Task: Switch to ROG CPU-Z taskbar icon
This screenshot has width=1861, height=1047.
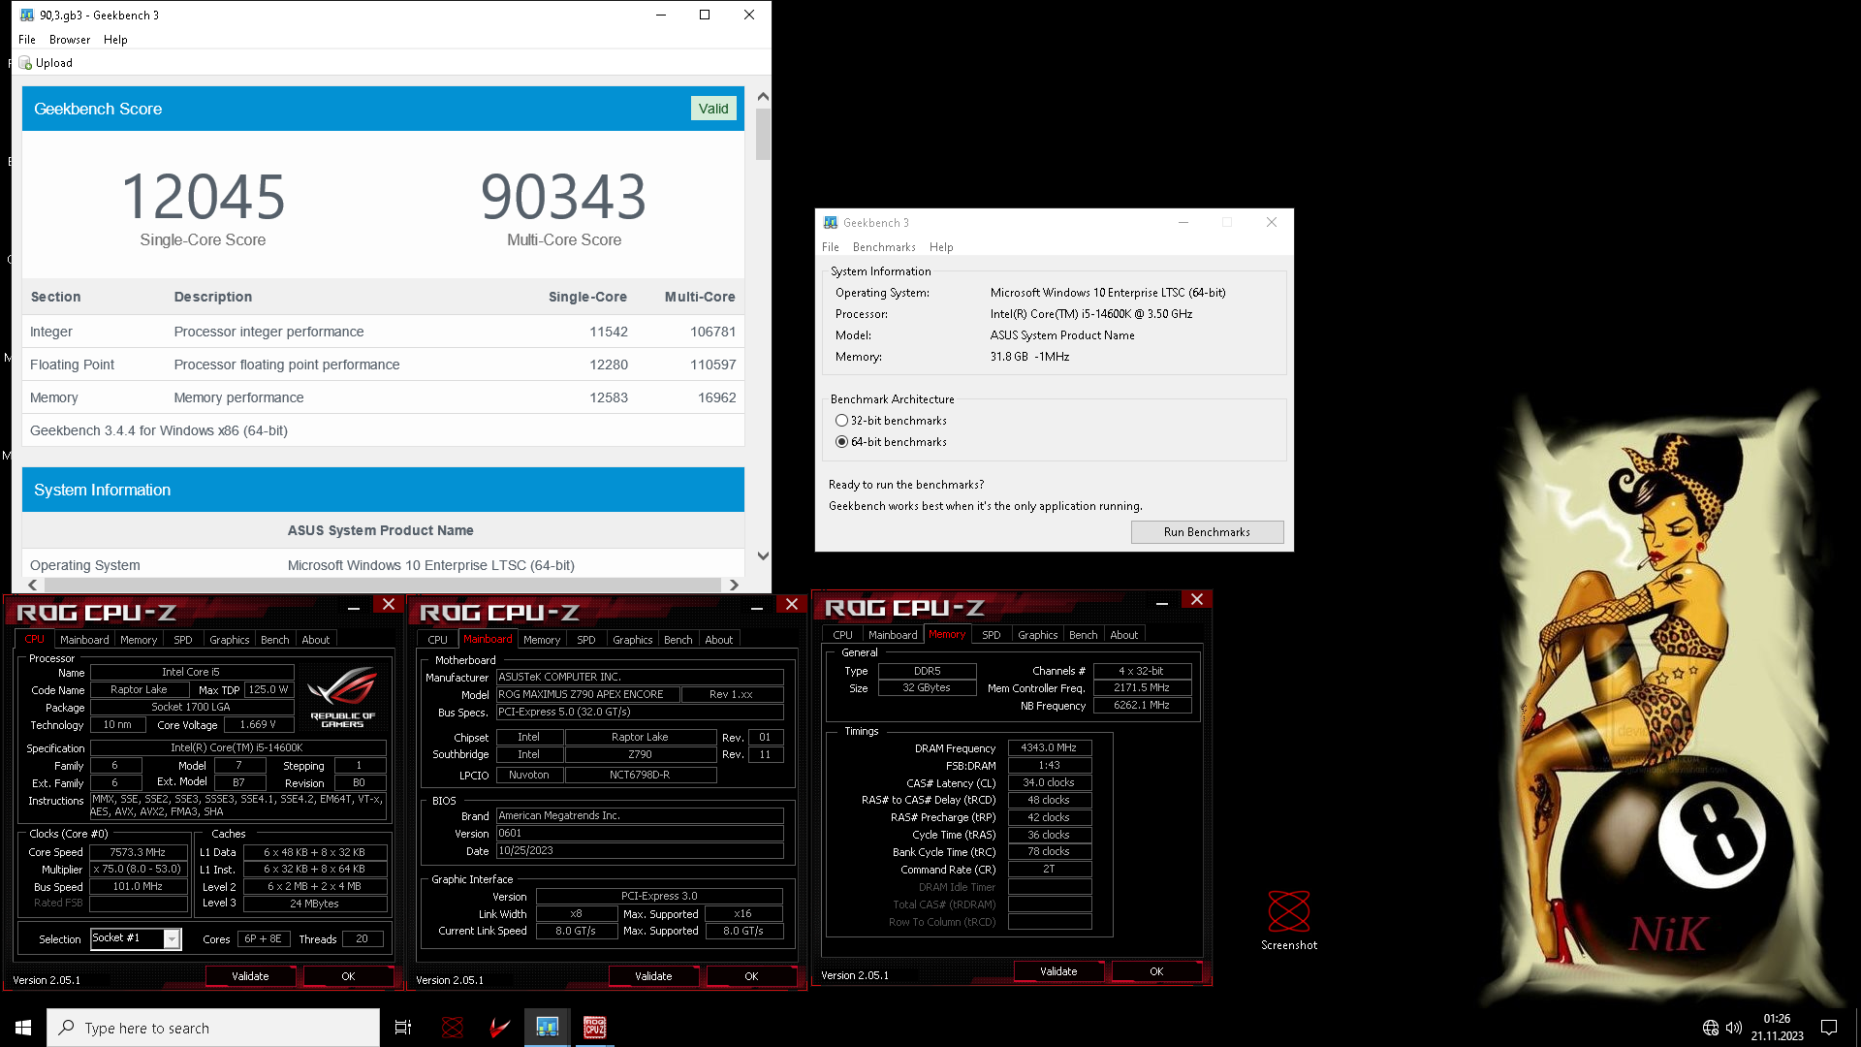Action: coord(594,1028)
